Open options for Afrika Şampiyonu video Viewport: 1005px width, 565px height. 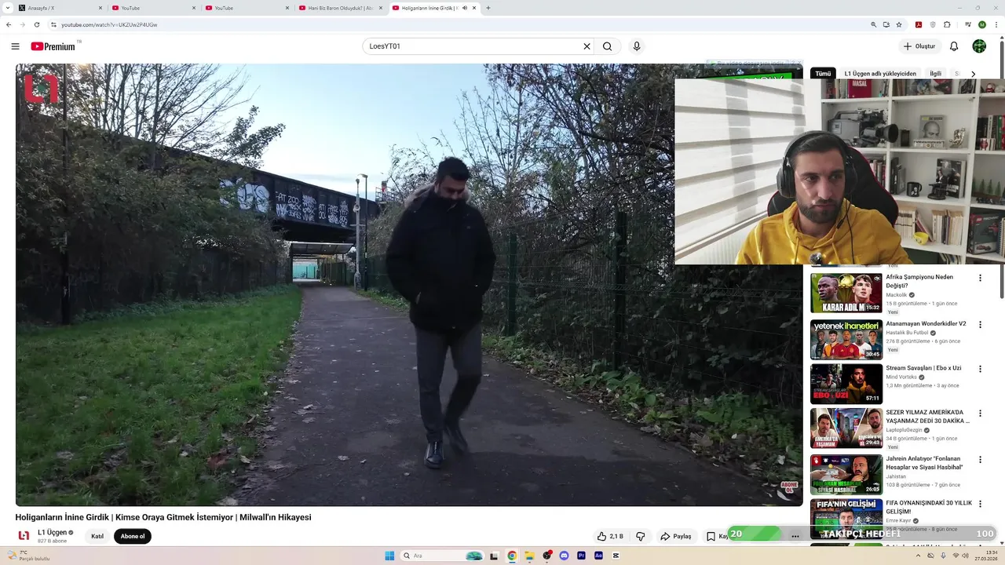pyautogui.click(x=980, y=278)
